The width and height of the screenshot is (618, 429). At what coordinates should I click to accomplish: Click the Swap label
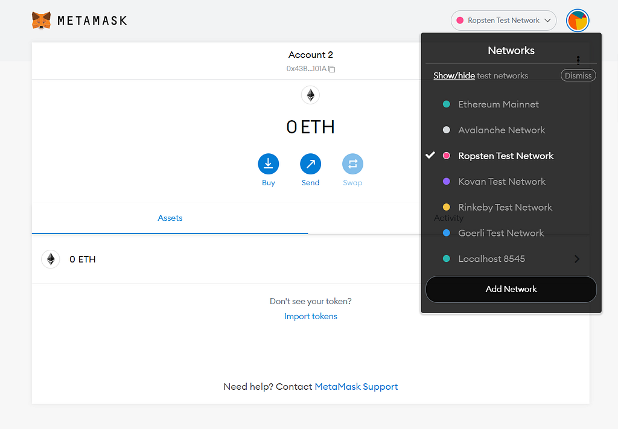pos(352,183)
